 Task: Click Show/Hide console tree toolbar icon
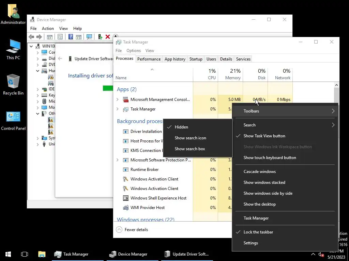click(50, 37)
